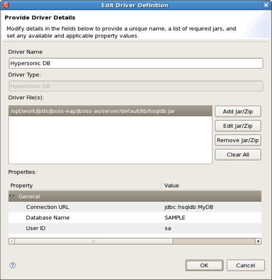Select the Connection URL property row

(135, 207)
